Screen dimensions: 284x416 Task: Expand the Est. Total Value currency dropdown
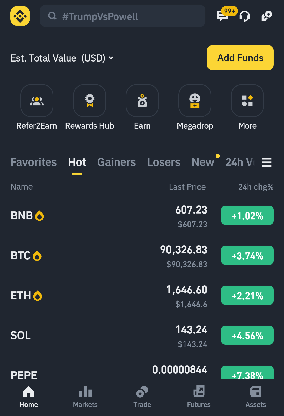[x=111, y=58]
